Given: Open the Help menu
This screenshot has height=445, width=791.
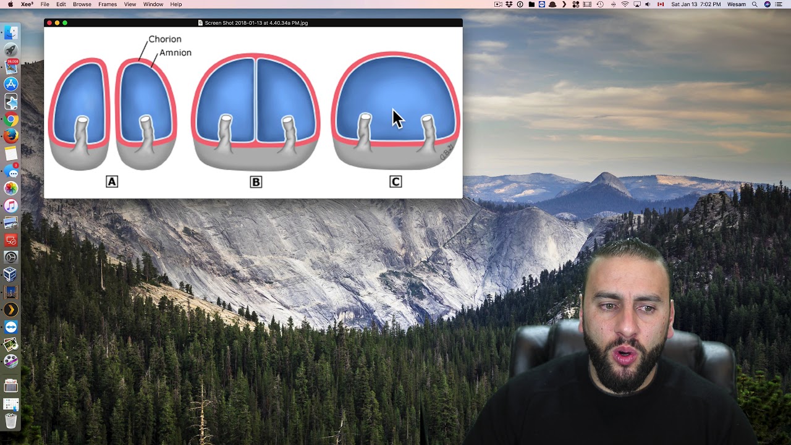Looking at the screenshot, I should point(176,4).
